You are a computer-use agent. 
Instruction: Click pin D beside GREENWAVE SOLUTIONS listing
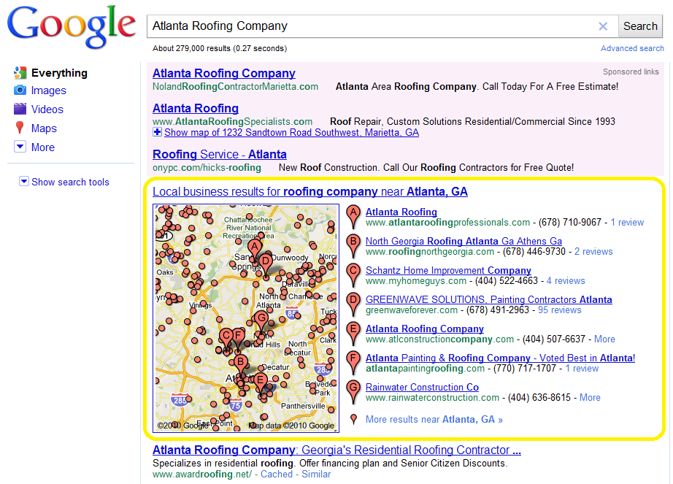(x=353, y=304)
